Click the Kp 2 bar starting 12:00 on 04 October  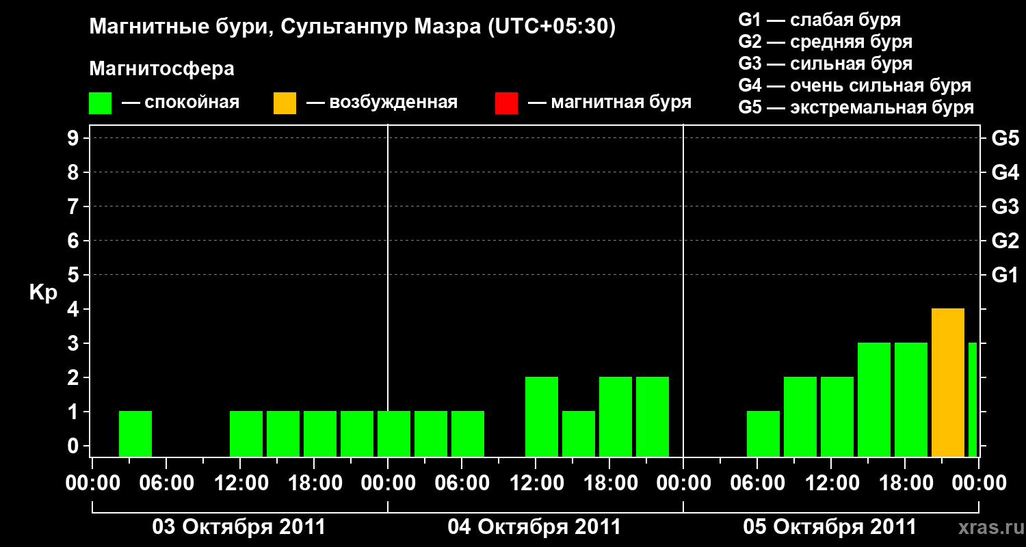pyautogui.click(x=542, y=417)
